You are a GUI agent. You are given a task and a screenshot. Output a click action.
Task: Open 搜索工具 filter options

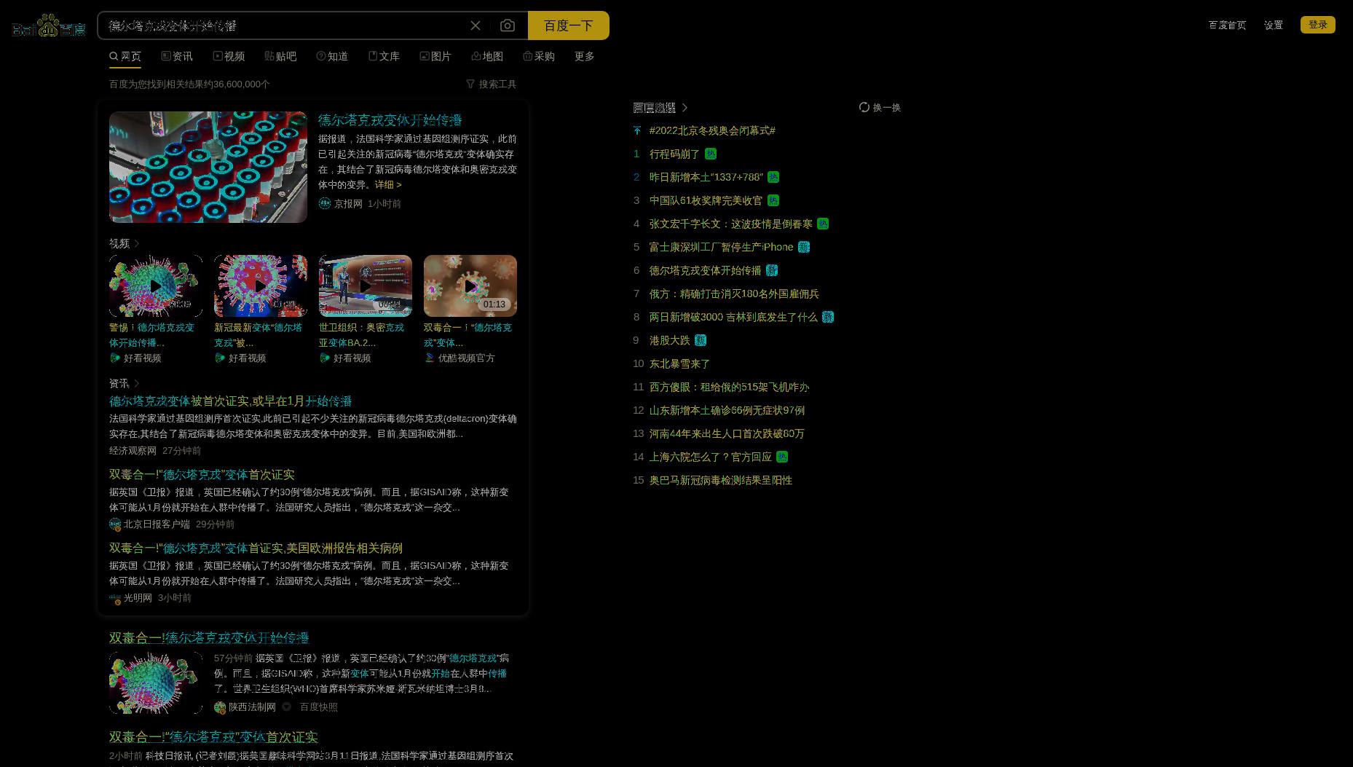point(492,84)
